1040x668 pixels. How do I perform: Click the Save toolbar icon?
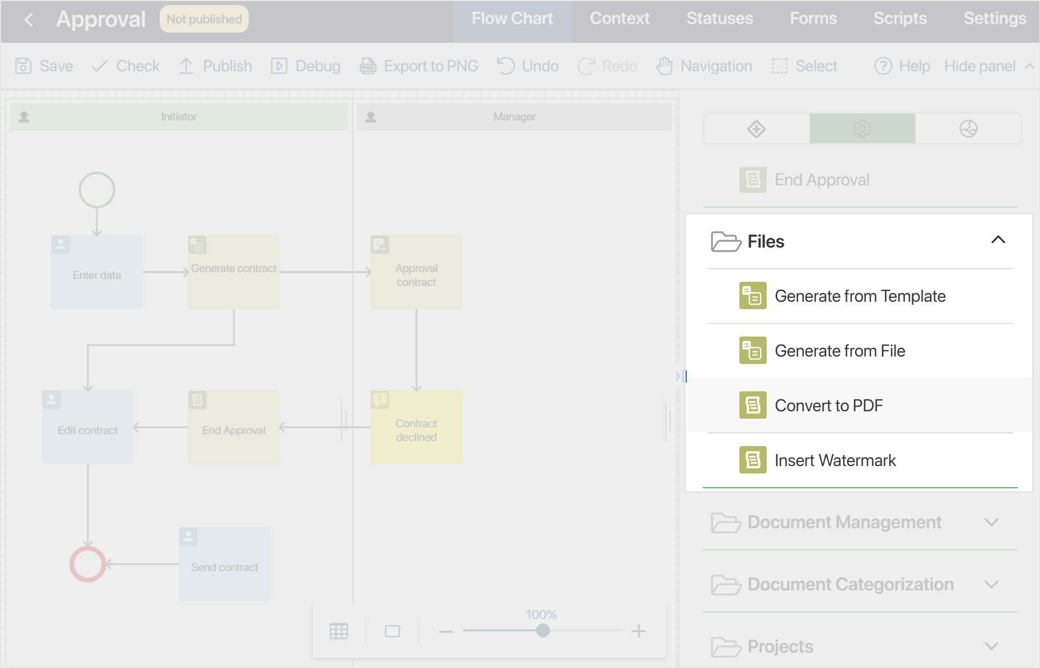pyautogui.click(x=23, y=66)
